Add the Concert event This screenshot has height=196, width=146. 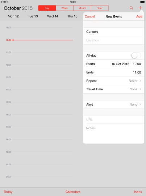(x=139, y=16)
